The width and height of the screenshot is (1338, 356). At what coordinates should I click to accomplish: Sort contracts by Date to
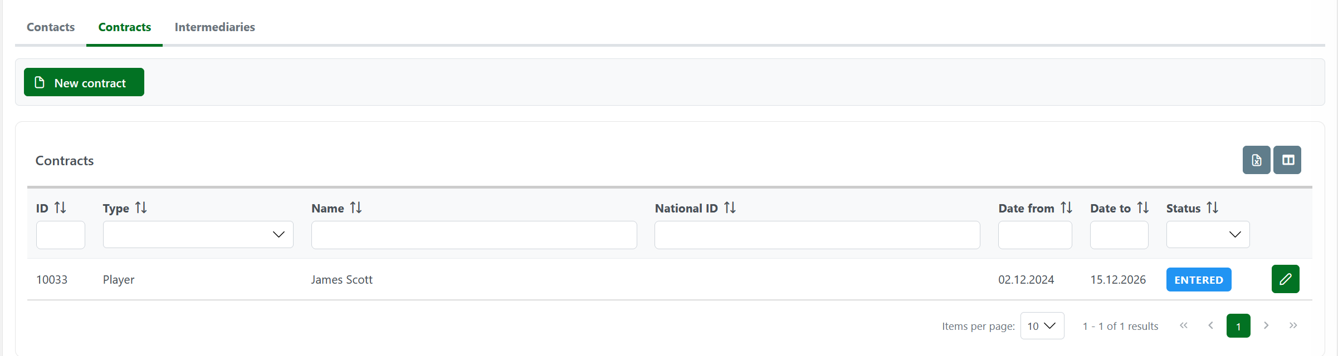(x=1142, y=208)
